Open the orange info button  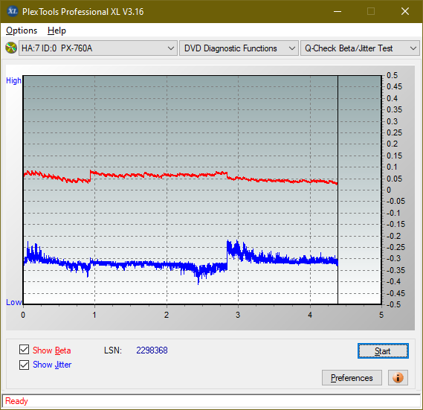(x=398, y=377)
